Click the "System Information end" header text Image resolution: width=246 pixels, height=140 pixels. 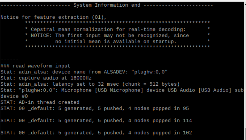coord(107,5)
